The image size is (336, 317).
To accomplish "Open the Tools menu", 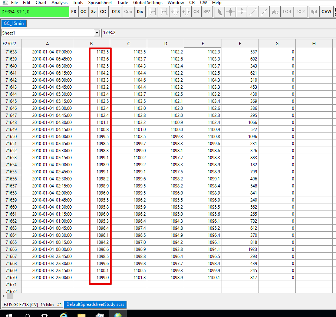I will (x=78, y=3).
